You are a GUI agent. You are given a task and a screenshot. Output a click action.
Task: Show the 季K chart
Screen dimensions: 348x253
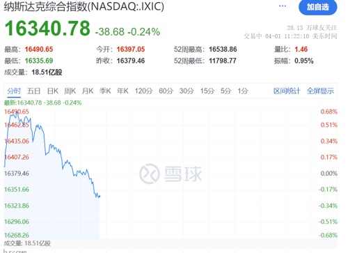coord(105,91)
